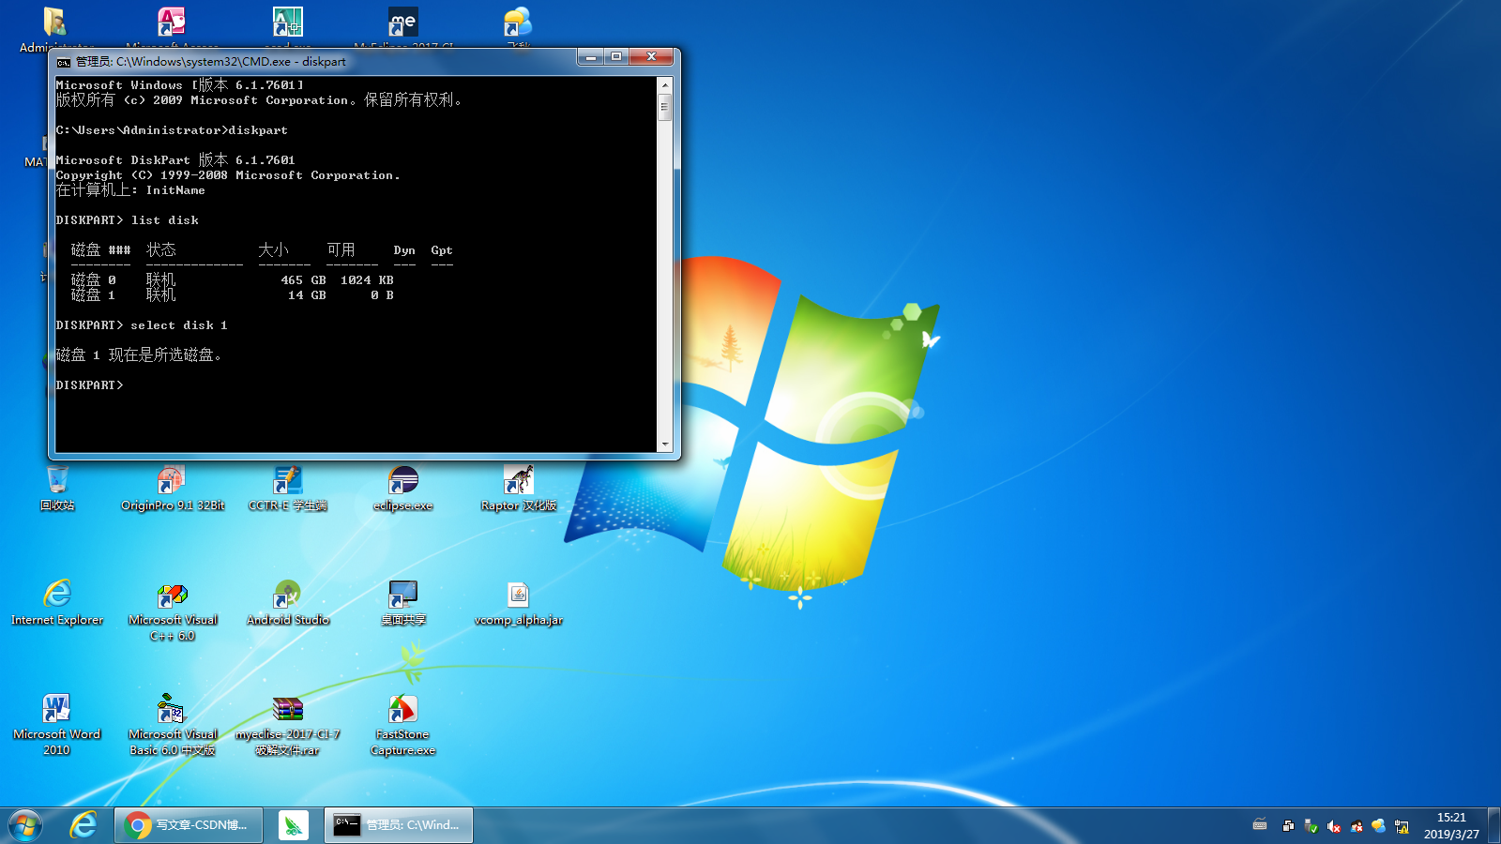Click the 1024 KB free-space value
The height and width of the screenshot is (844, 1501).
pyautogui.click(x=367, y=280)
